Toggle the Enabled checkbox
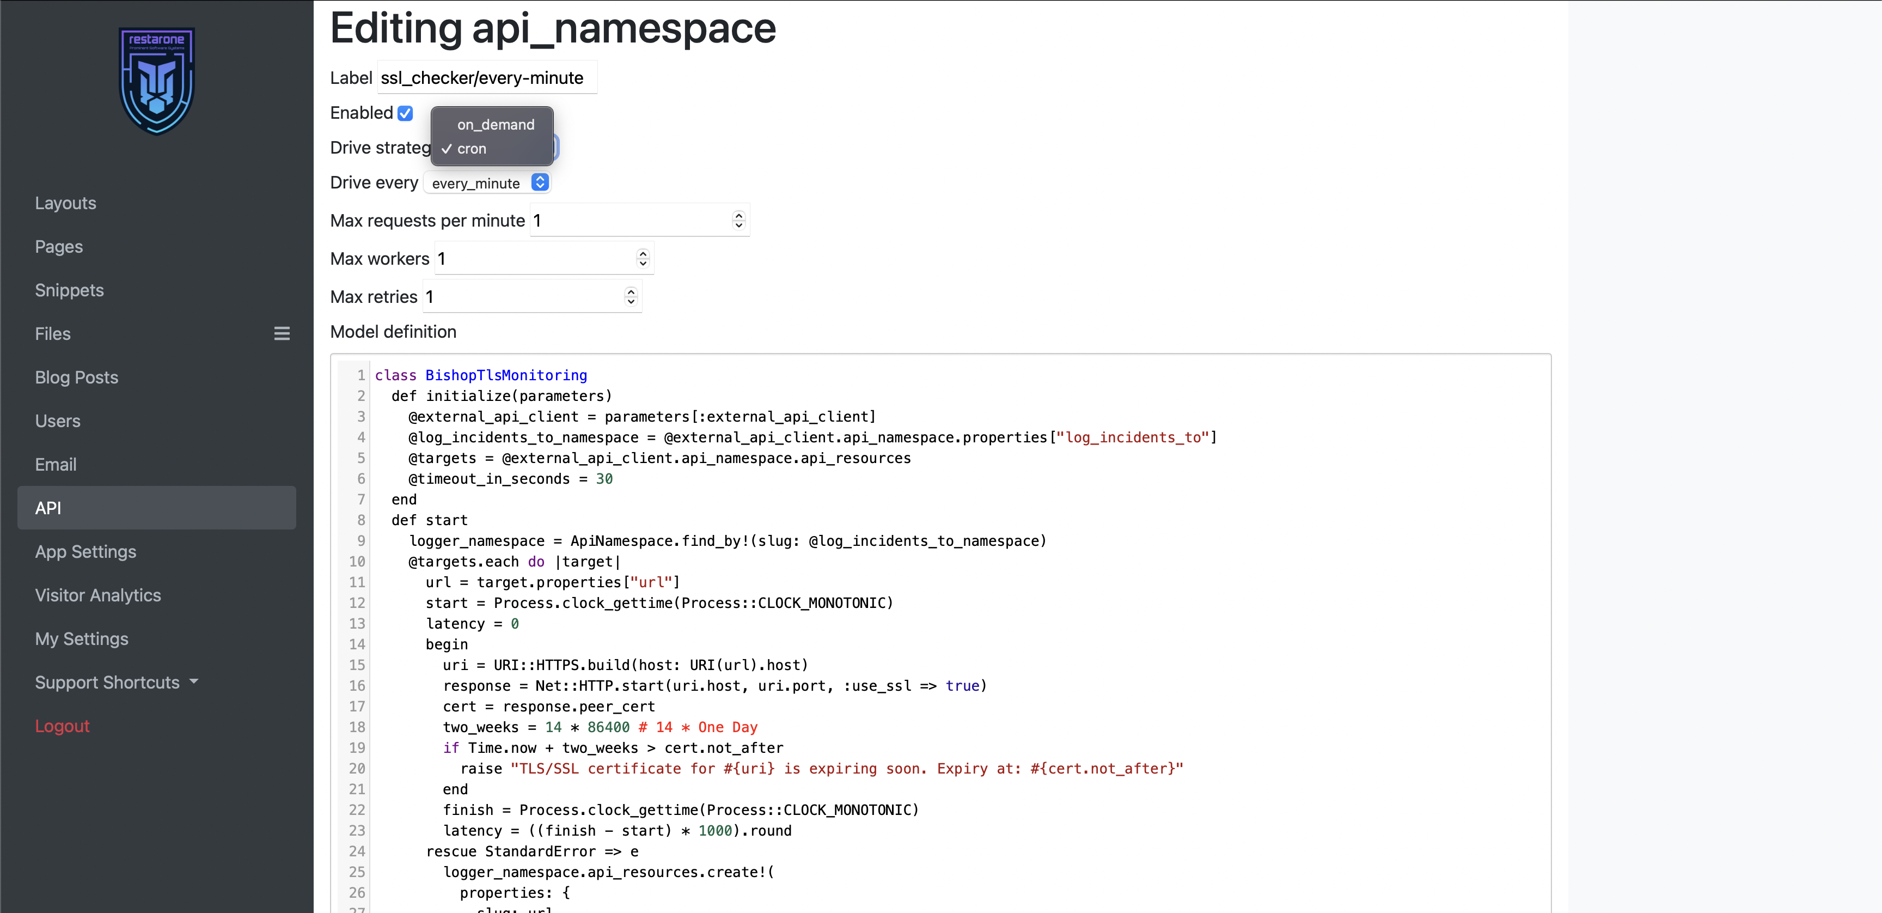 tap(406, 113)
